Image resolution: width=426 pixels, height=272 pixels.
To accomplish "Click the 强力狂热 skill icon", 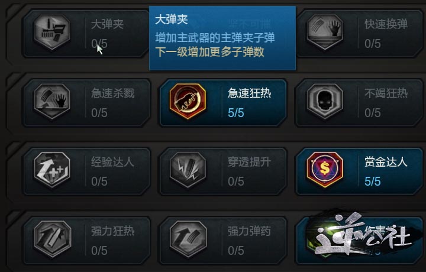I will 52,239.
